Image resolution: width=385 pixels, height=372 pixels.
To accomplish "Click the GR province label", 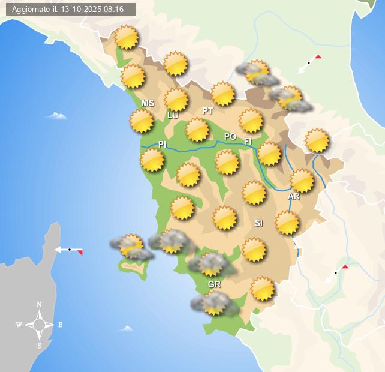I will click(214, 284).
